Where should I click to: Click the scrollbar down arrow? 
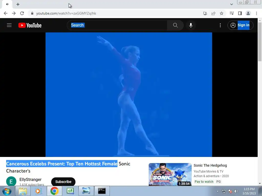pyautogui.click(x=260, y=183)
